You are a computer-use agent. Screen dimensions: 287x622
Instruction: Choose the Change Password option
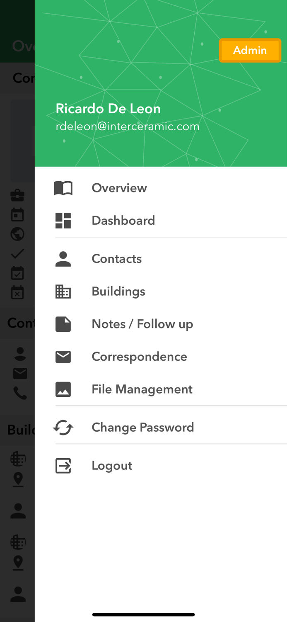143,428
